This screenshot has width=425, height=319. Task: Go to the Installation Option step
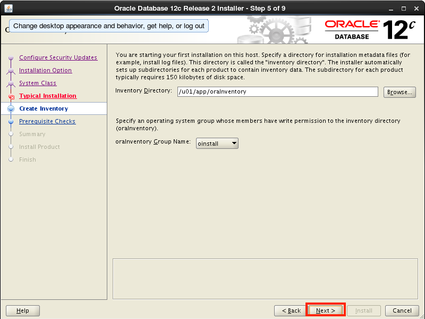pyautogui.click(x=46, y=70)
